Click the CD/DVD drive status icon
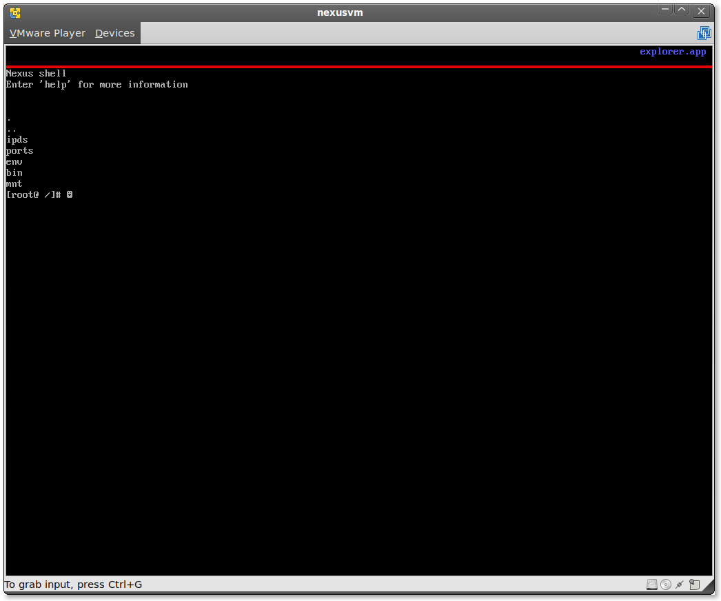Viewport: 721px width, 601px height. (x=665, y=584)
